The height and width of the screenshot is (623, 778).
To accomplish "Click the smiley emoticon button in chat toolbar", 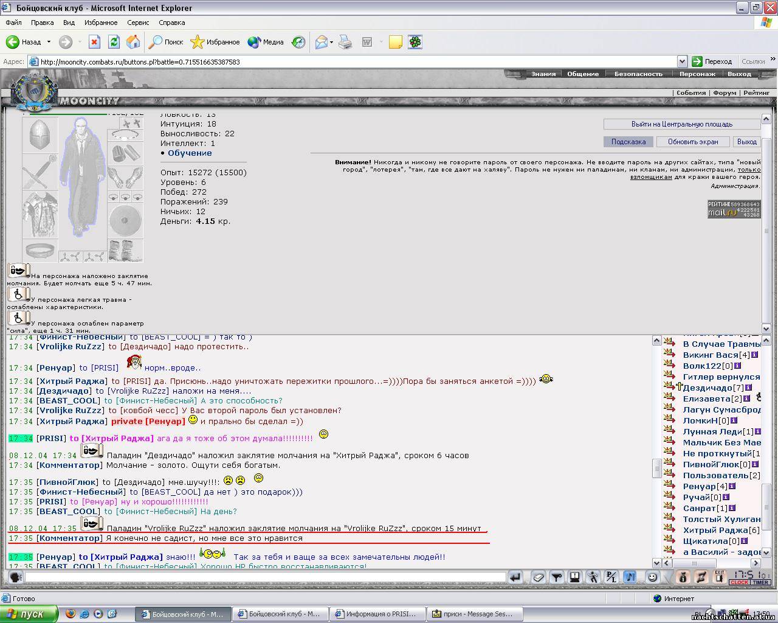I will point(652,577).
